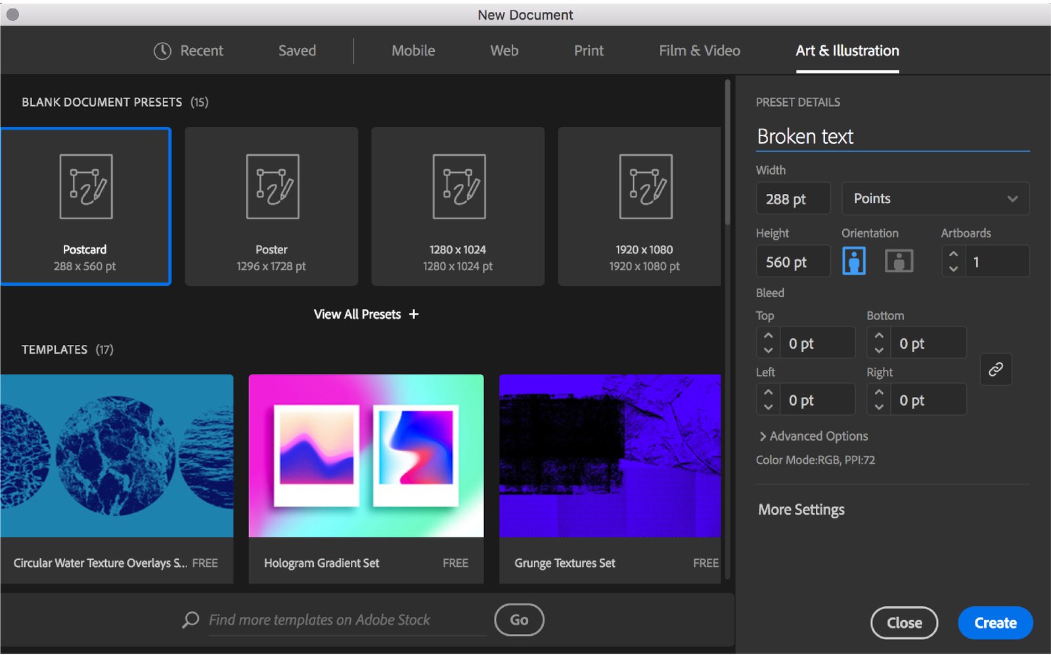Click the clock icon beside Recent
The width and height of the screenshot is (1051, 655).
pyautogui.click(x=162, y=51)
